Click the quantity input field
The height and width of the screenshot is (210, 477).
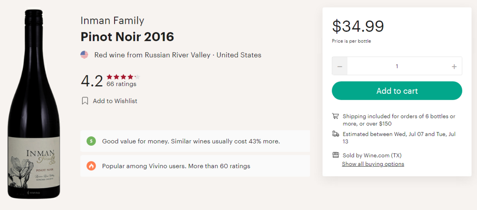click(397, 66)
